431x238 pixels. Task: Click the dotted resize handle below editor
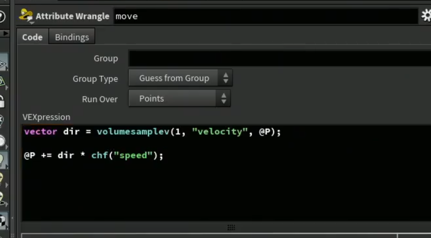coord(231,227)
